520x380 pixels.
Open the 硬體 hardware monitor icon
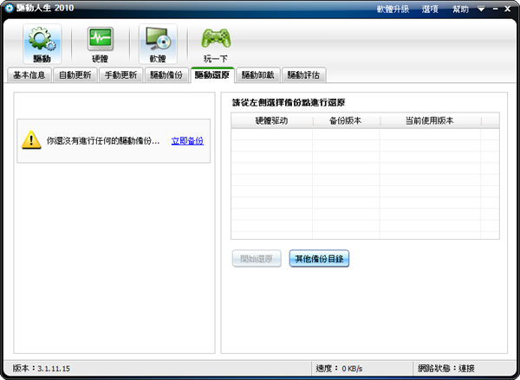pyautogui.click(x=101, y=44)
